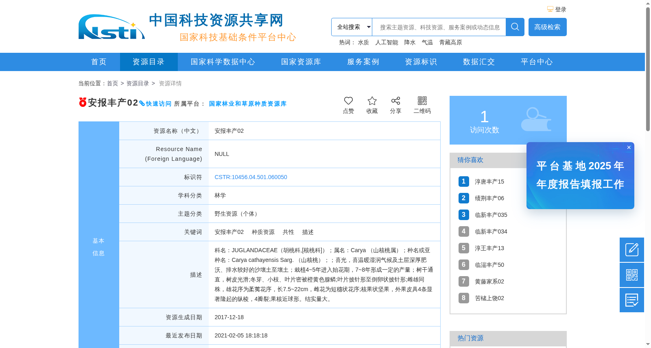Image resolution: width=651 pixels, height=348 pixels.
Task: Open recommended resource 临新丰产034
Action: click(x=491, y=231)
